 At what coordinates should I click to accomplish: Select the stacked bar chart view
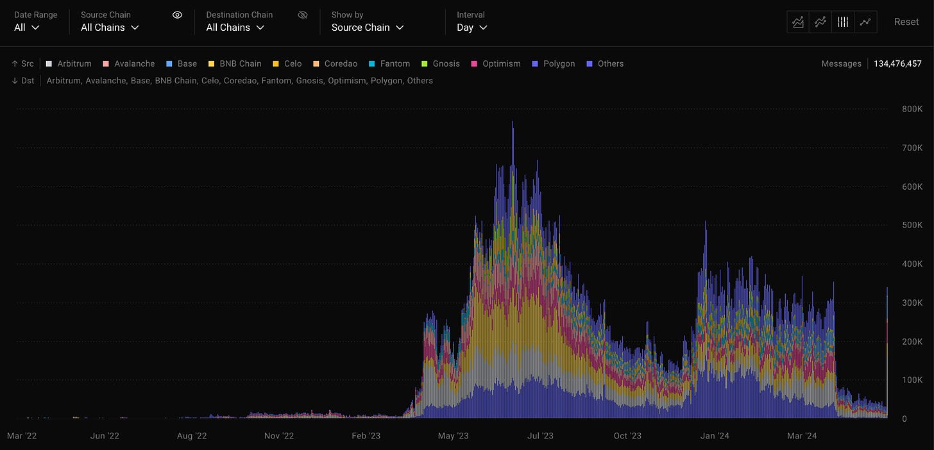click(x=843, y=22)
